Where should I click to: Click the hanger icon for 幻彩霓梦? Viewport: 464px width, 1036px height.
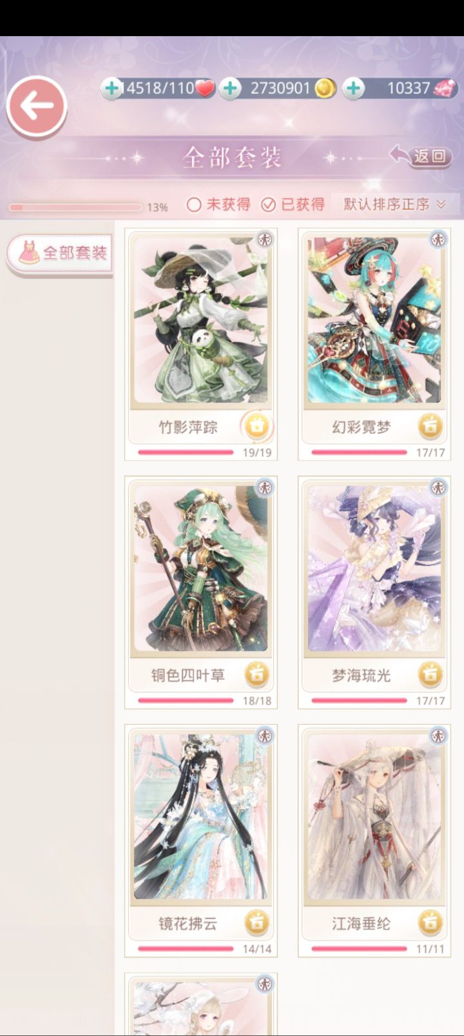(x=430, y=426)
